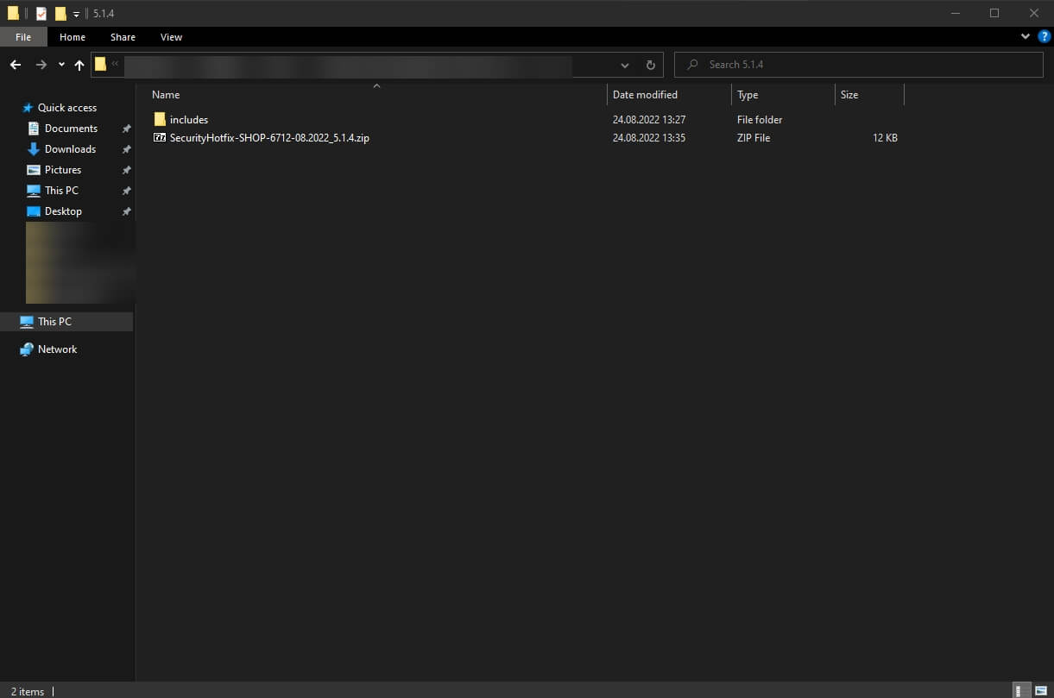The height and width of the screenshot is (698, 1054).
Task: Open the Help question mark icon
Action: click(1044, 37)
